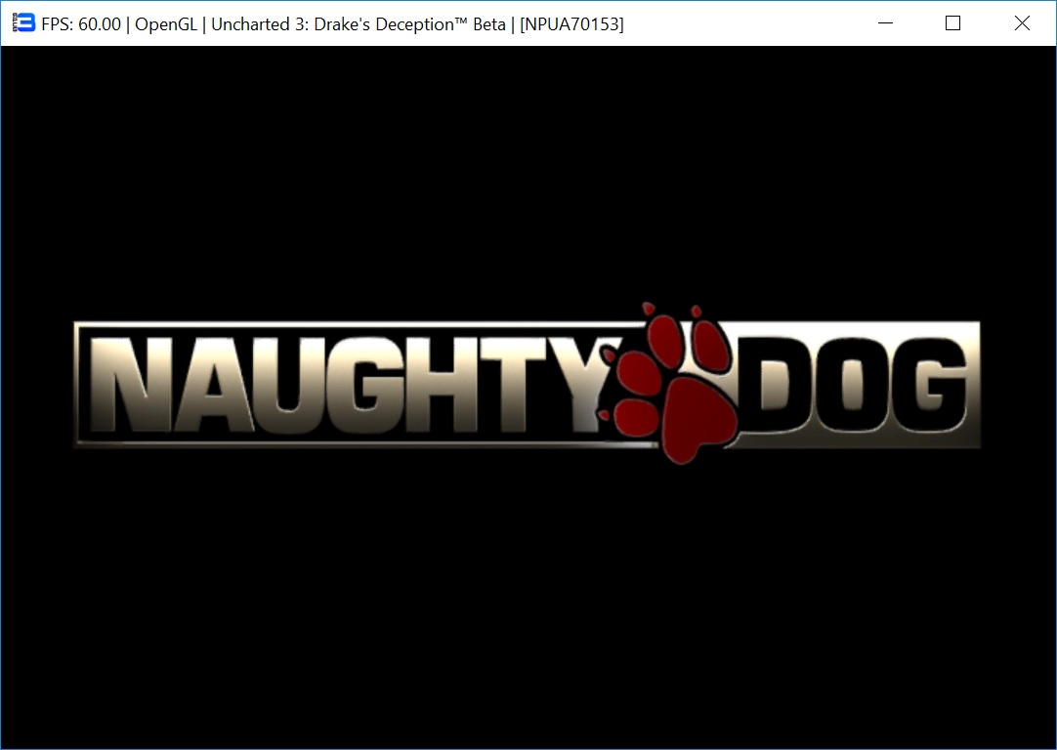Close the RPCS3 game window
The image size is (1057, 750).
tap(1022, 22)
